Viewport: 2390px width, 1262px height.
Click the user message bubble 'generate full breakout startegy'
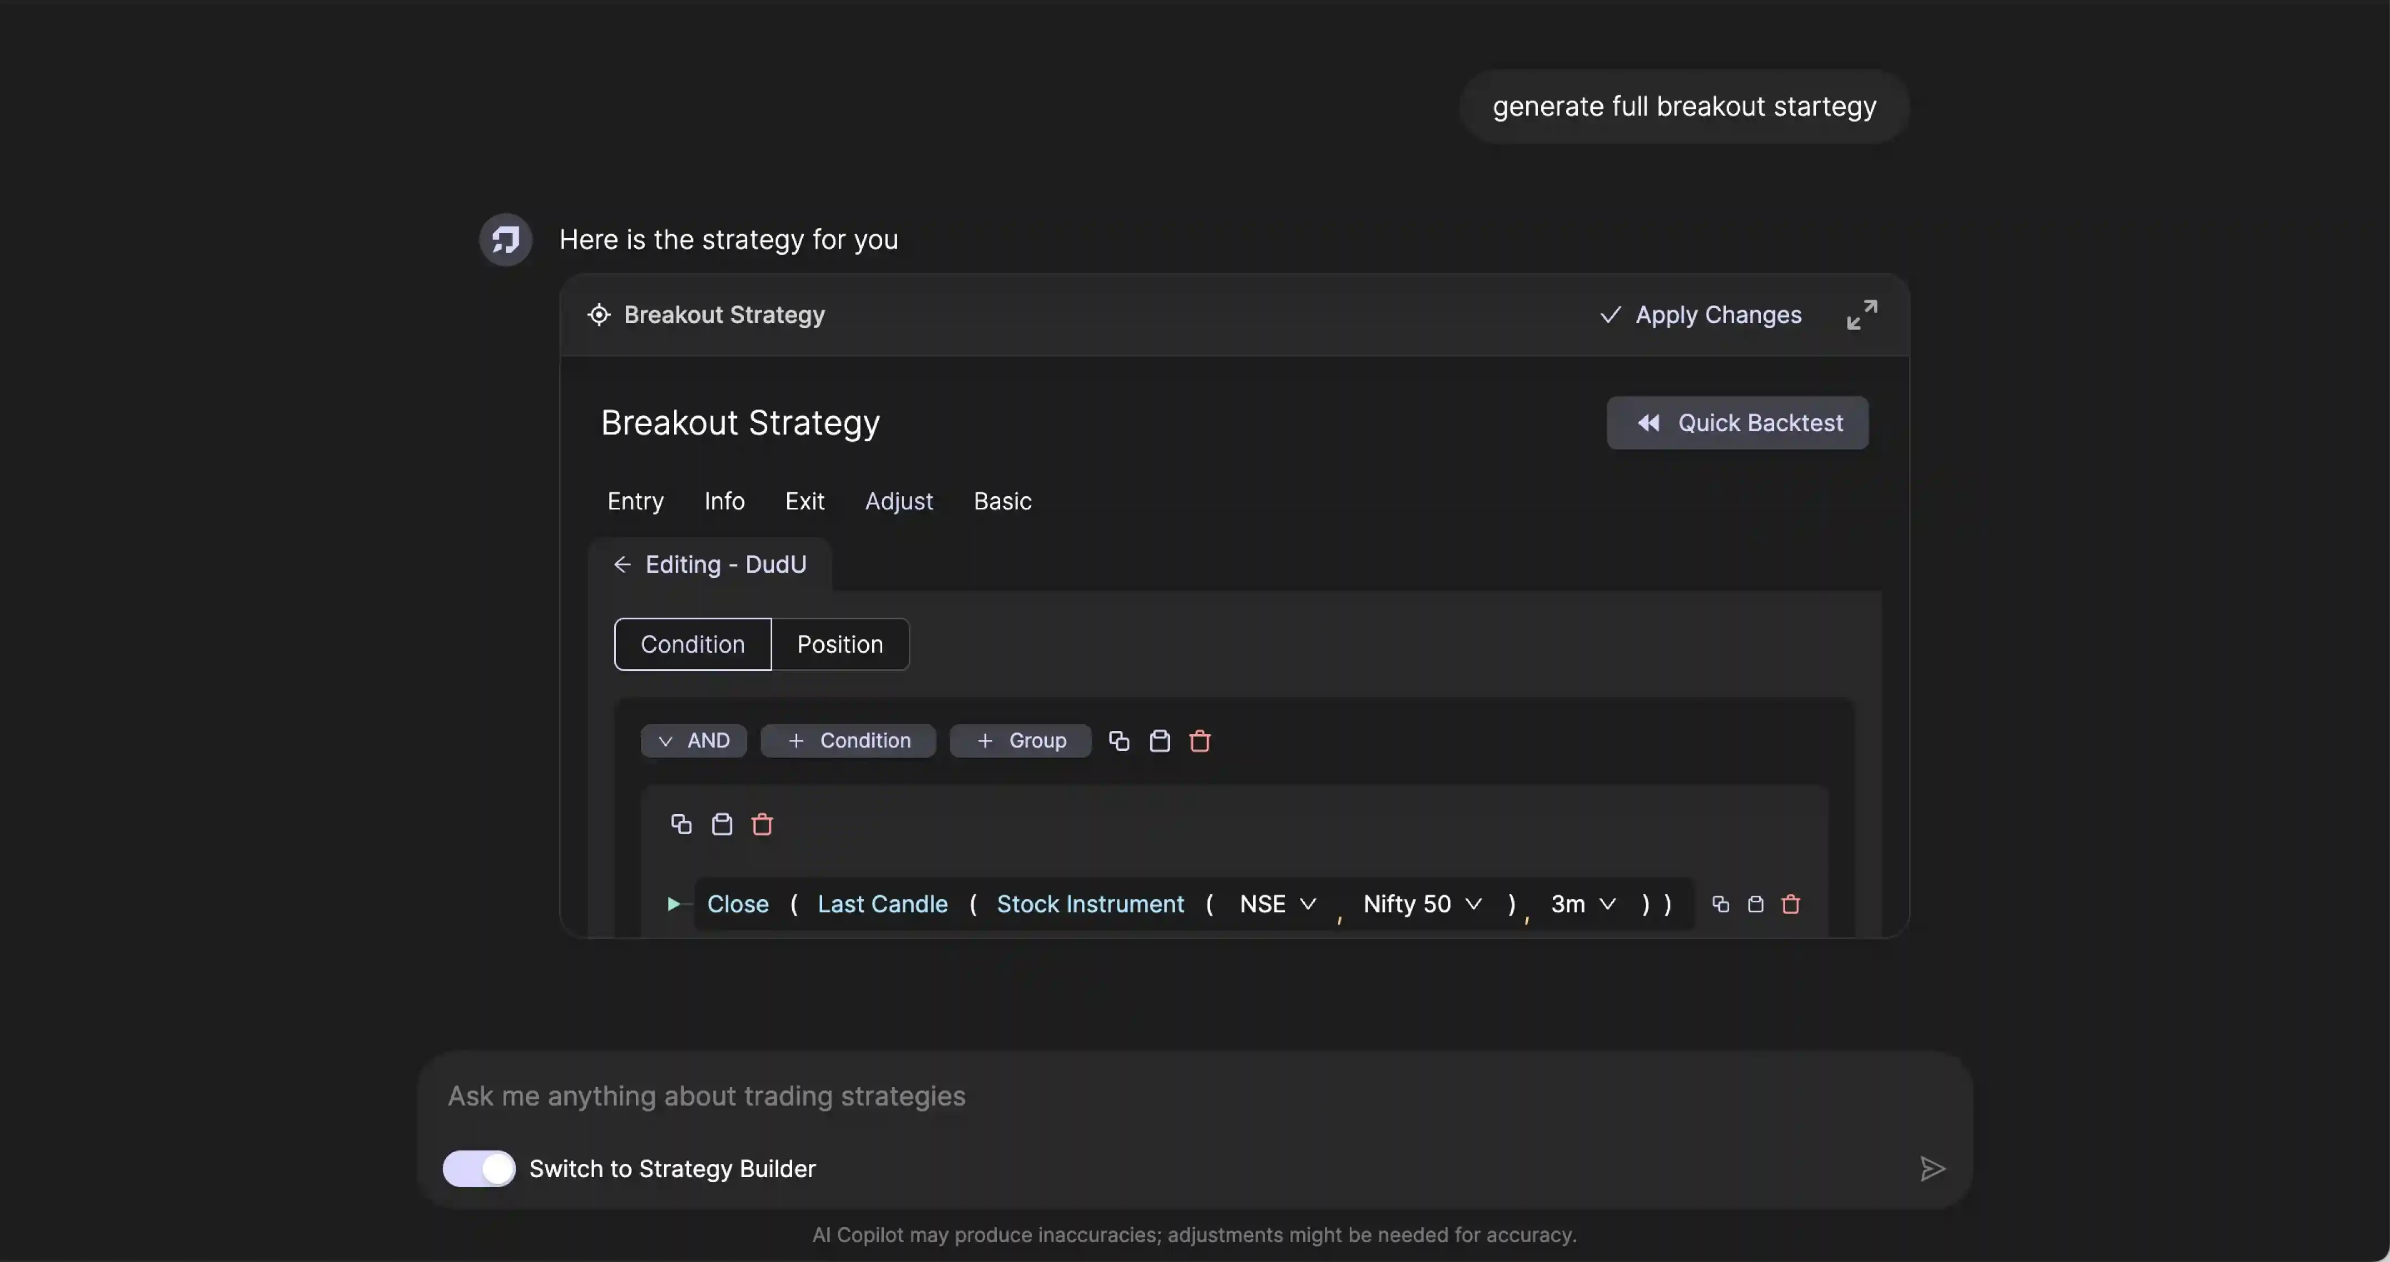1684,107
